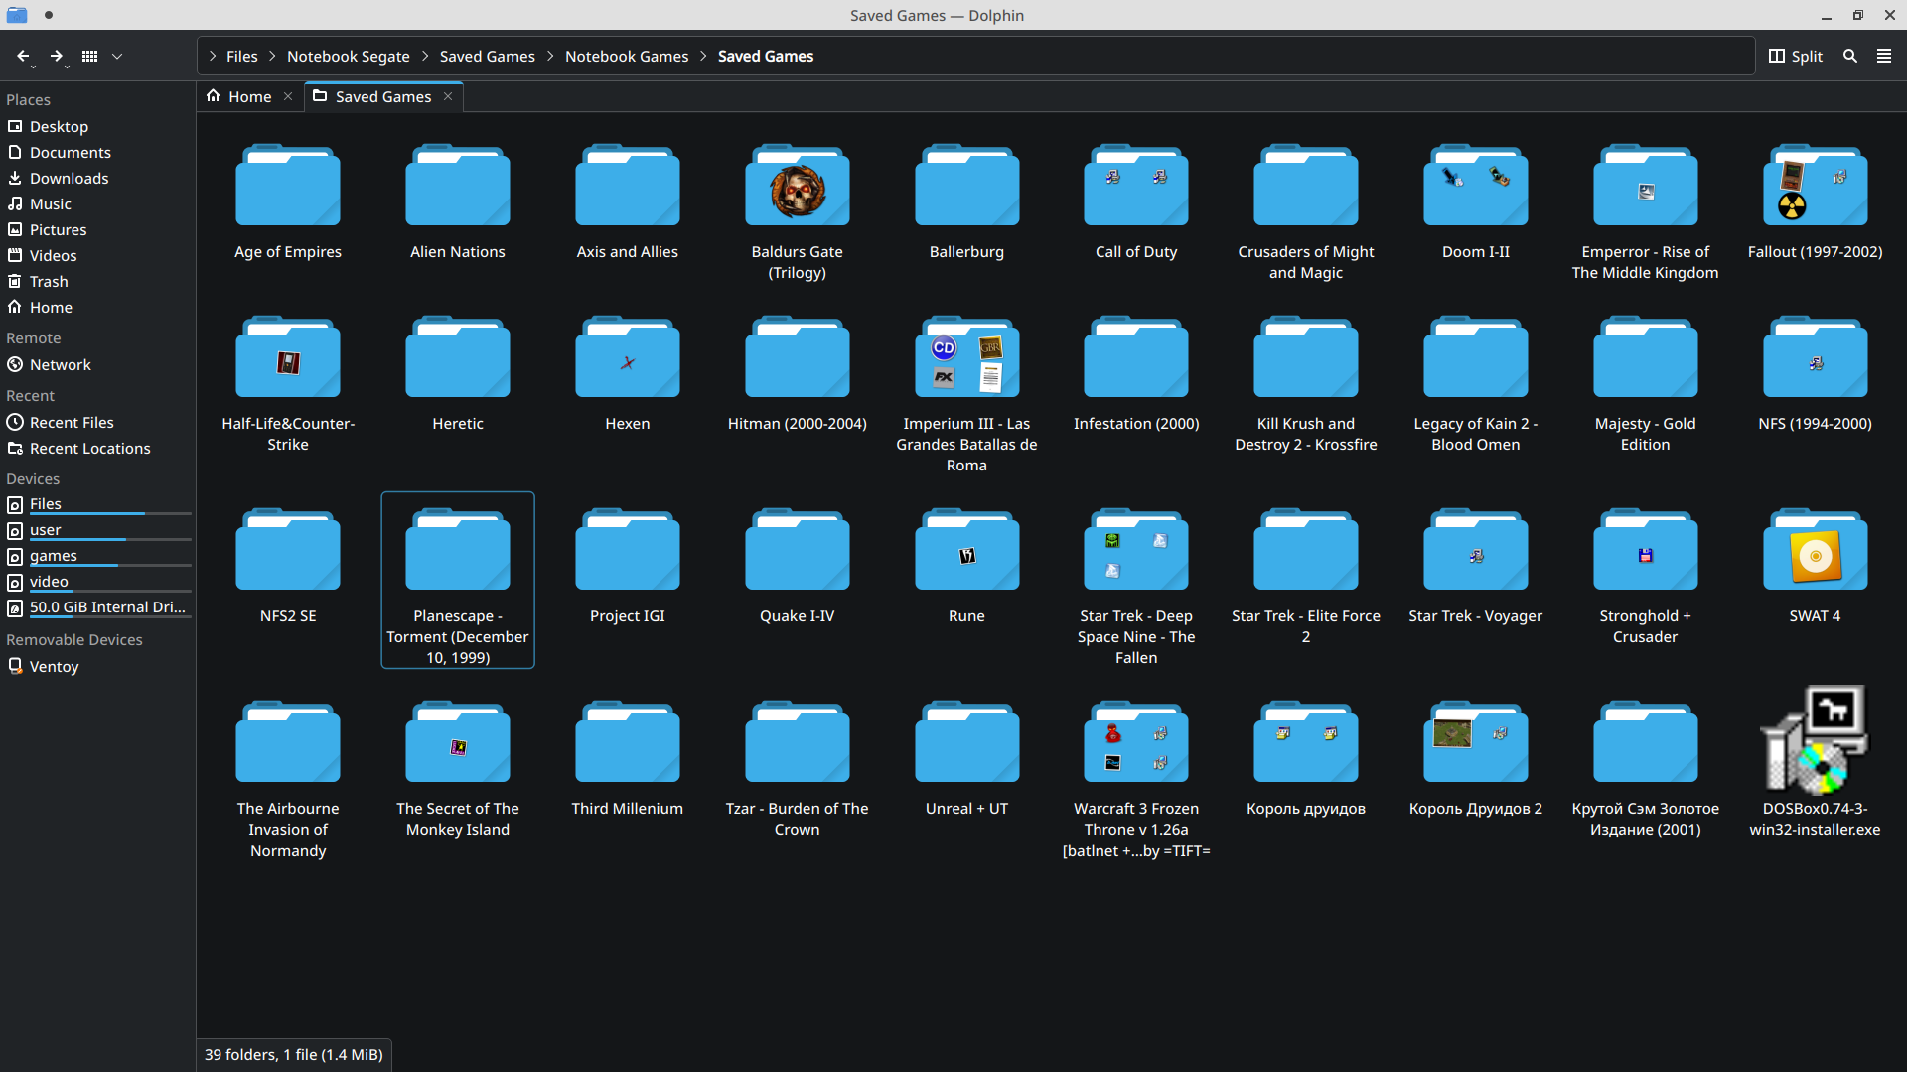Viewport: 1907px width, 1072px height.
Task: Open the hamburger menu icon
Action: (1883, 57)
